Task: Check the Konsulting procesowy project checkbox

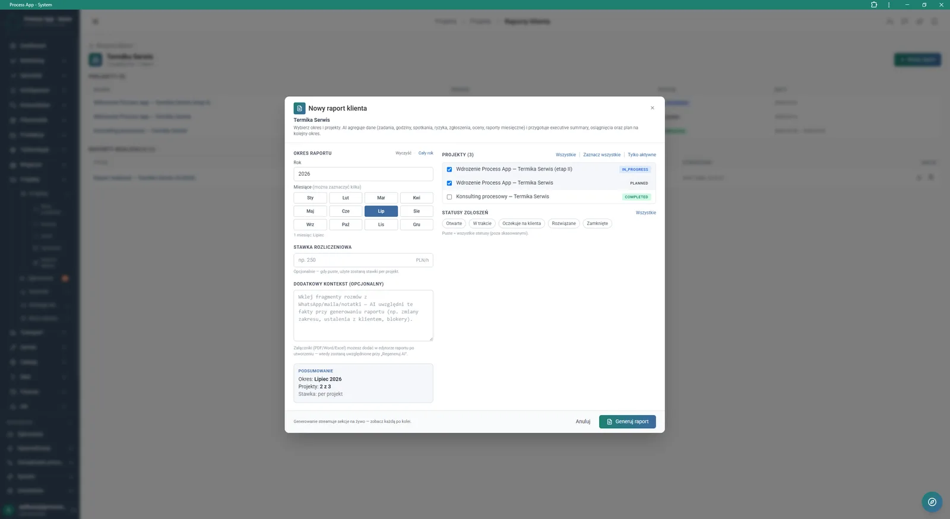Action: [x=449, y=197]
